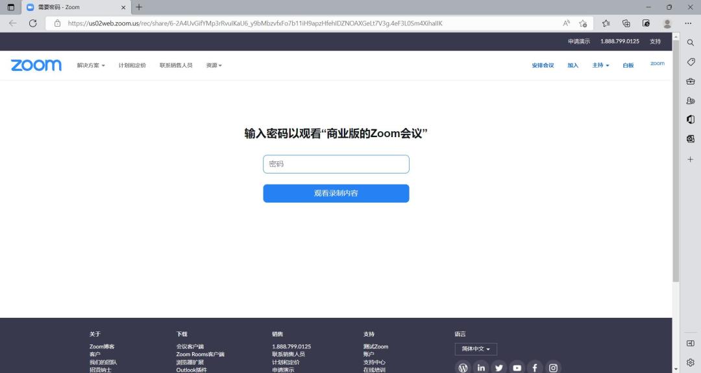Expand the 主持 dropdown in navigation

[601, 66]
